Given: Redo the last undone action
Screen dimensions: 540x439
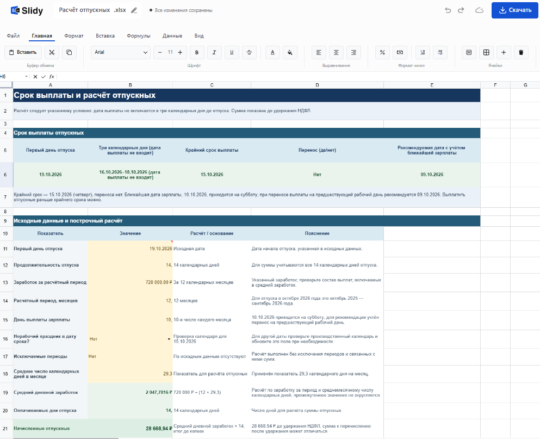Looking at the screenshot, I should point(461,10).
